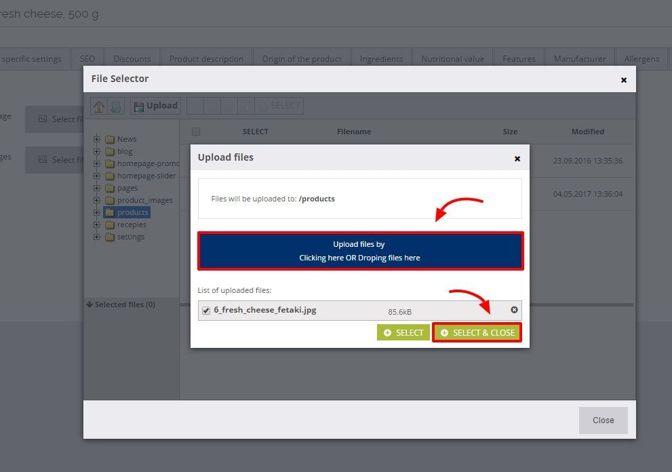Expand the homepage-slider tree node

tap(97, 176)
